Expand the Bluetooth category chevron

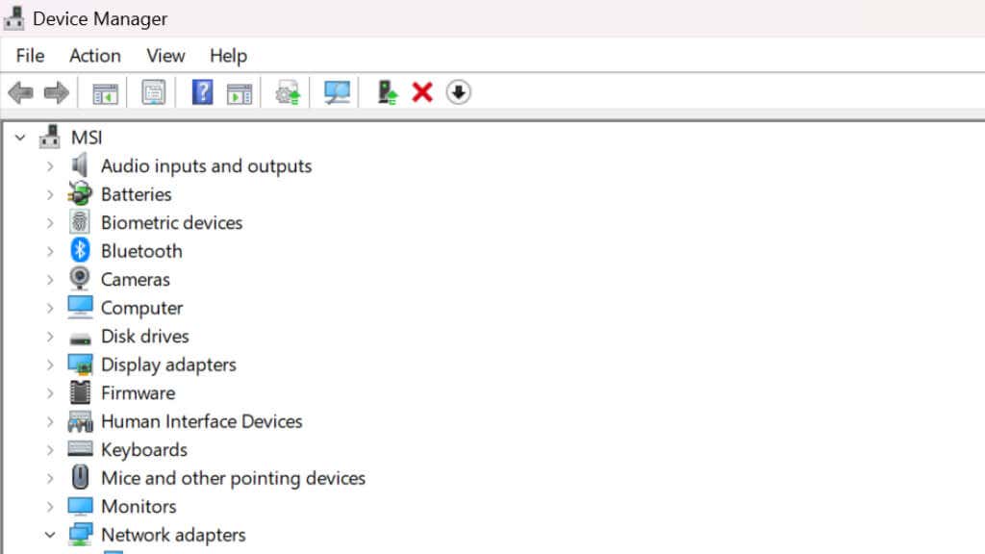click(x=49, y=251)
